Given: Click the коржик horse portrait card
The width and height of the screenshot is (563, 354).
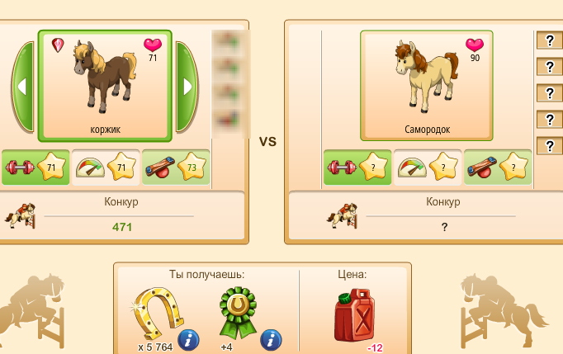Looking at the screenshot, I should (x=105, y=86).
